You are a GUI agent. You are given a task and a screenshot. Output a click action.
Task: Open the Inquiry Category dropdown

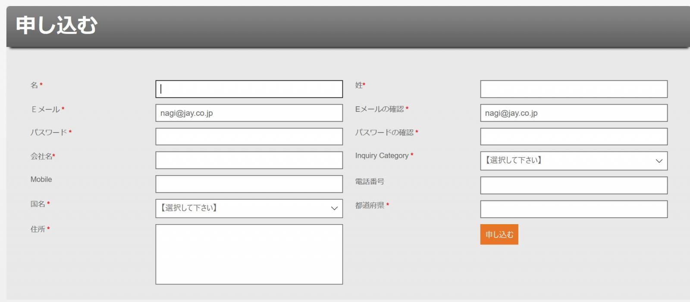(574, 161)
